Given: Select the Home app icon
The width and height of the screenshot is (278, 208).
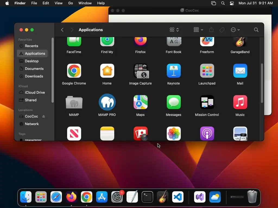Looking at the screenshot, I should point(107,71).
